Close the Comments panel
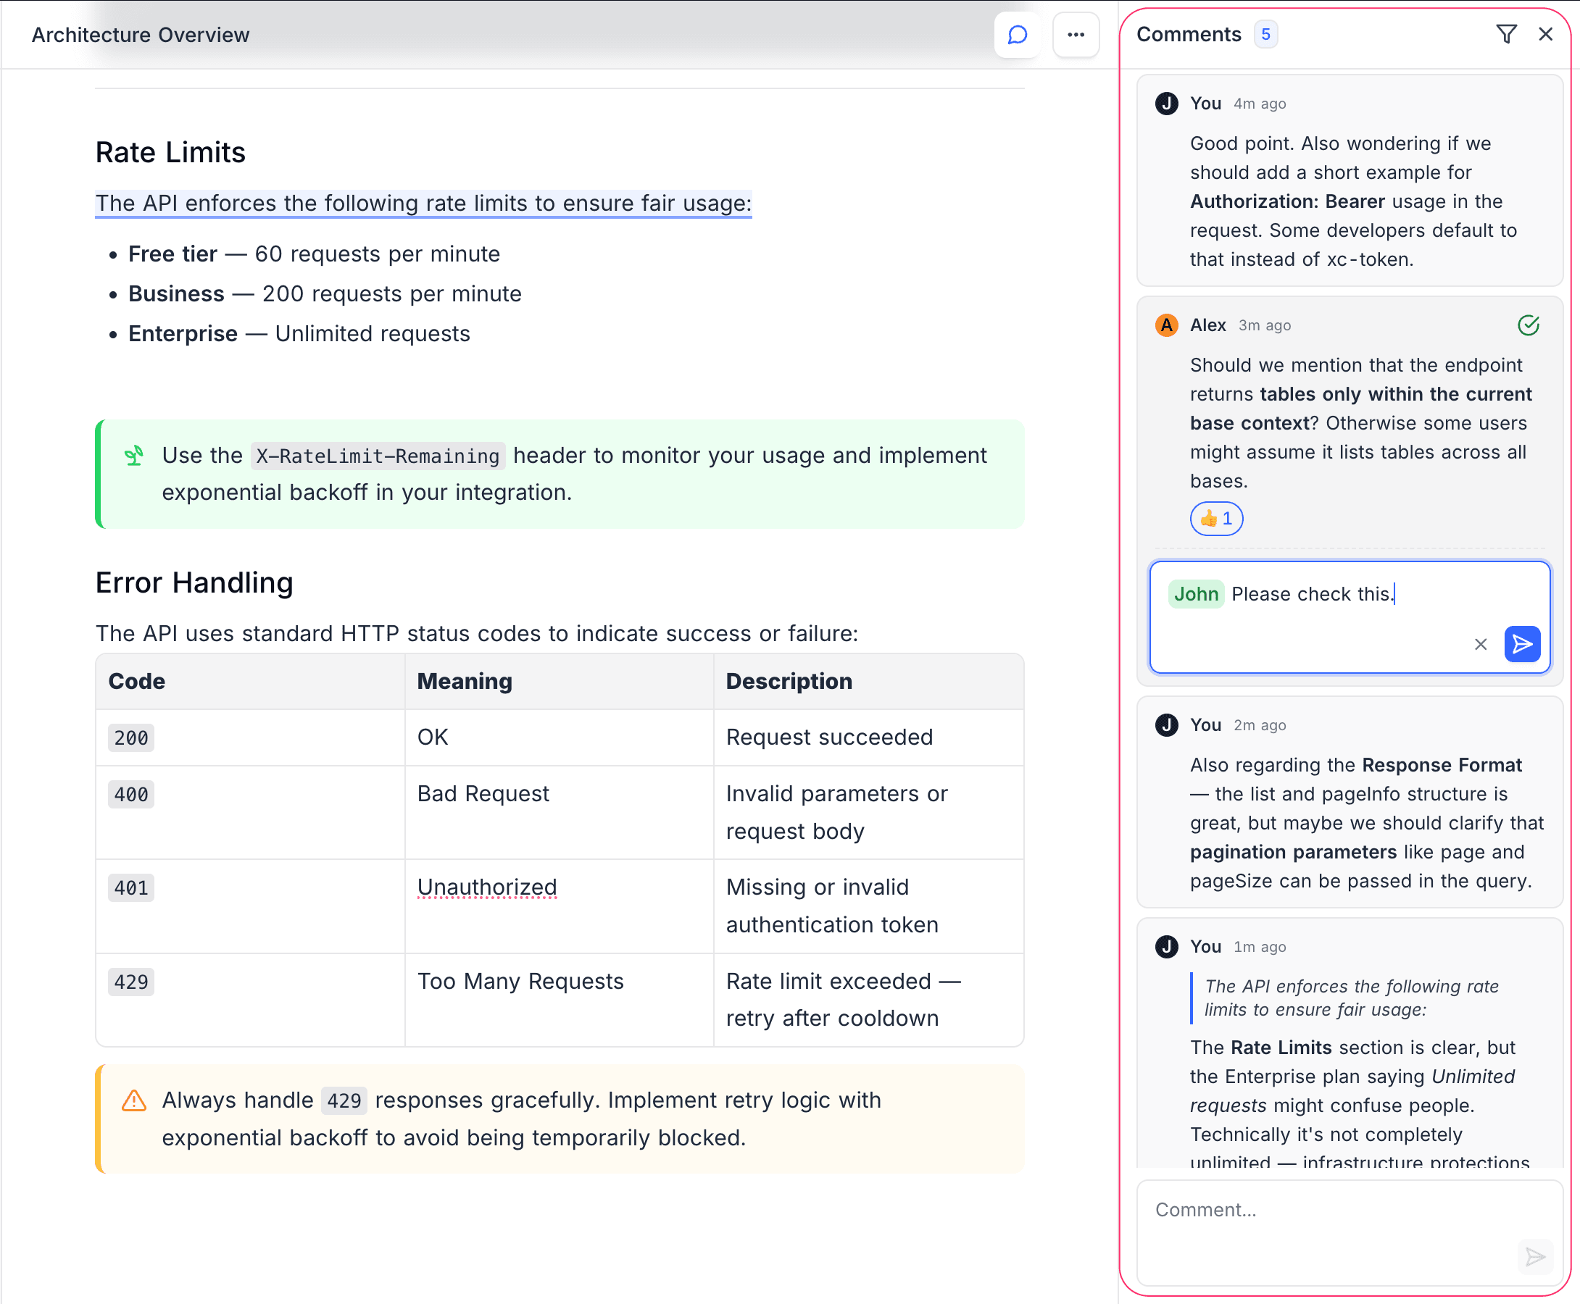Screen dimensions: 1580x1304 point(1544,35)
